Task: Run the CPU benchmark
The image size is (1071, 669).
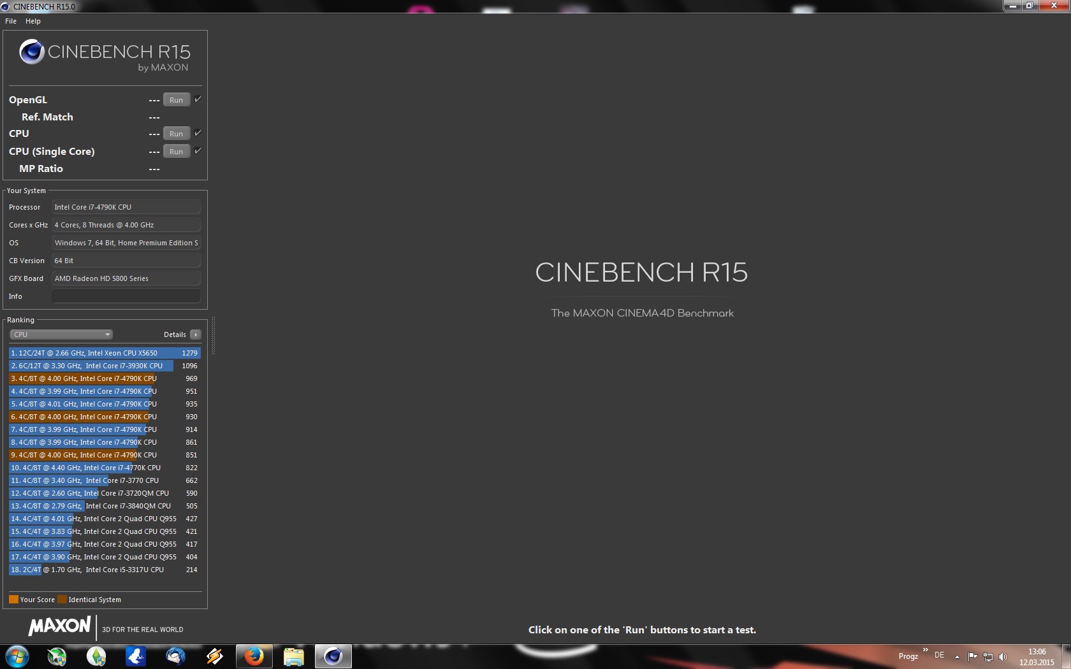Action: click(177, 134)
